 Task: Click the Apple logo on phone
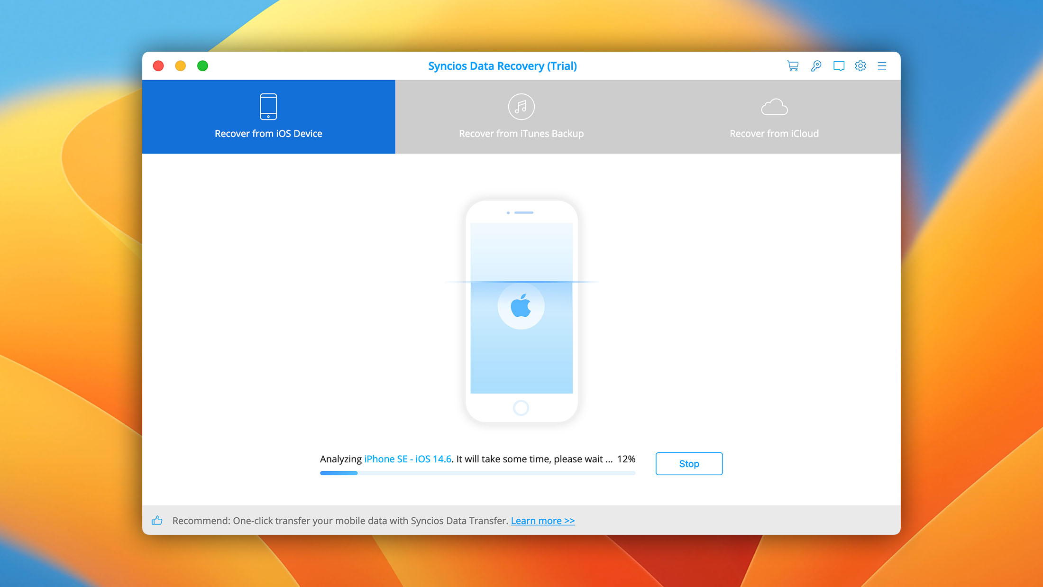(521, 306)
